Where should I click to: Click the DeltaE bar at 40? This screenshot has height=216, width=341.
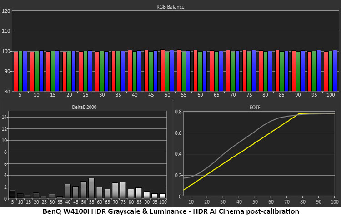coord(68,191)
